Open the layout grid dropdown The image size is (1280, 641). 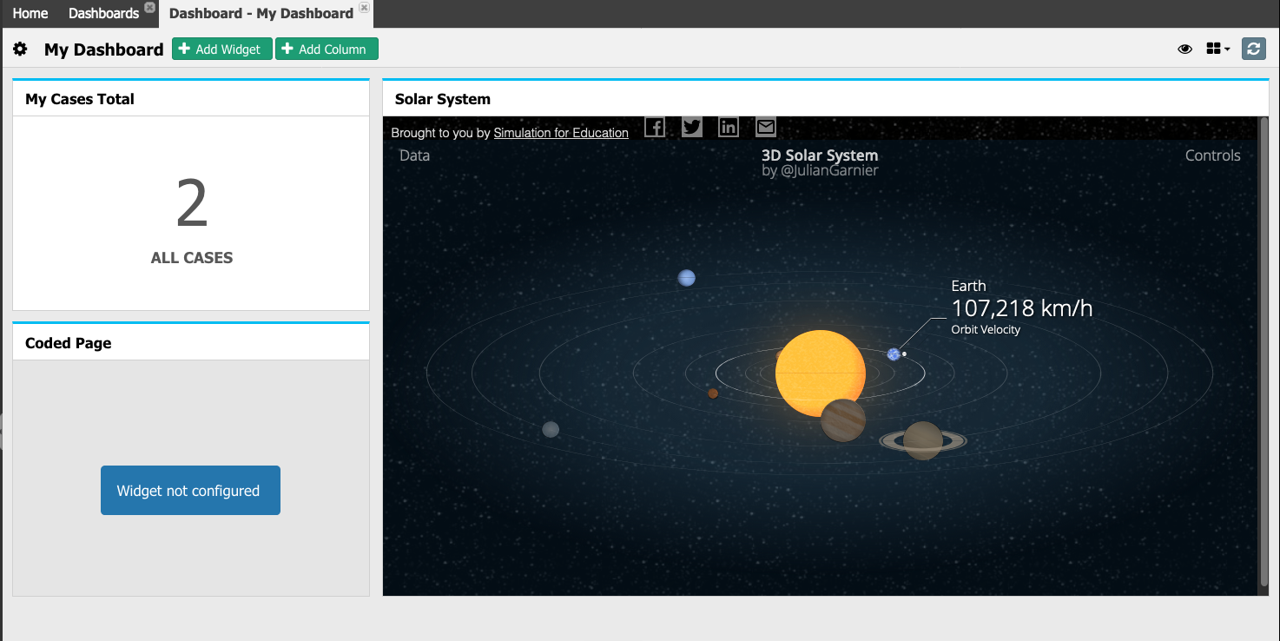1217,50
